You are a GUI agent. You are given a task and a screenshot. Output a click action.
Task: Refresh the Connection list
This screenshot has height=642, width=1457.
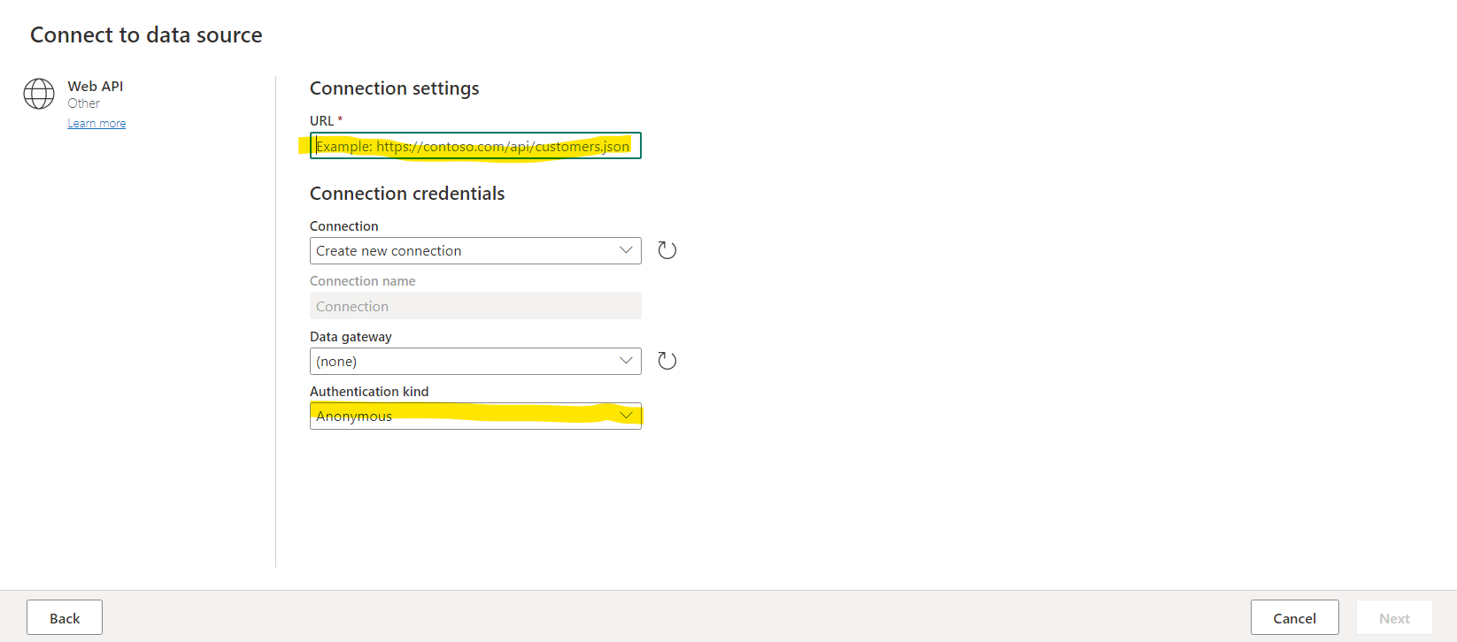point(667,251)
